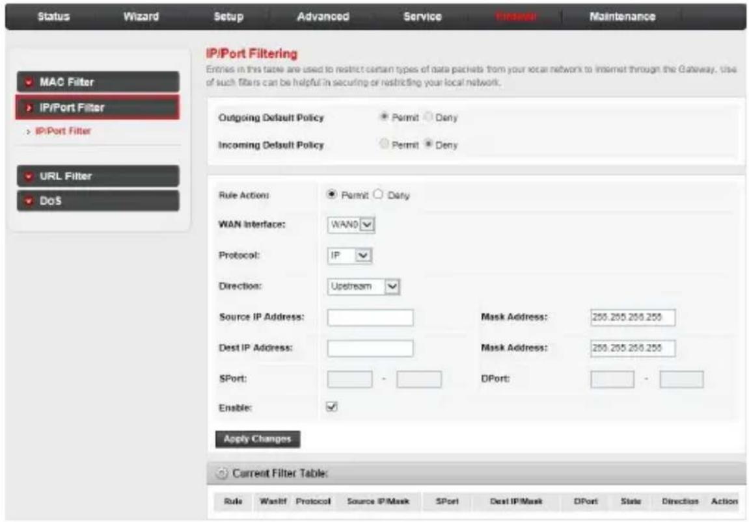Click the IP/Port Filtering page heading
This screenshot has width=749, height=522.
point(252,54)
